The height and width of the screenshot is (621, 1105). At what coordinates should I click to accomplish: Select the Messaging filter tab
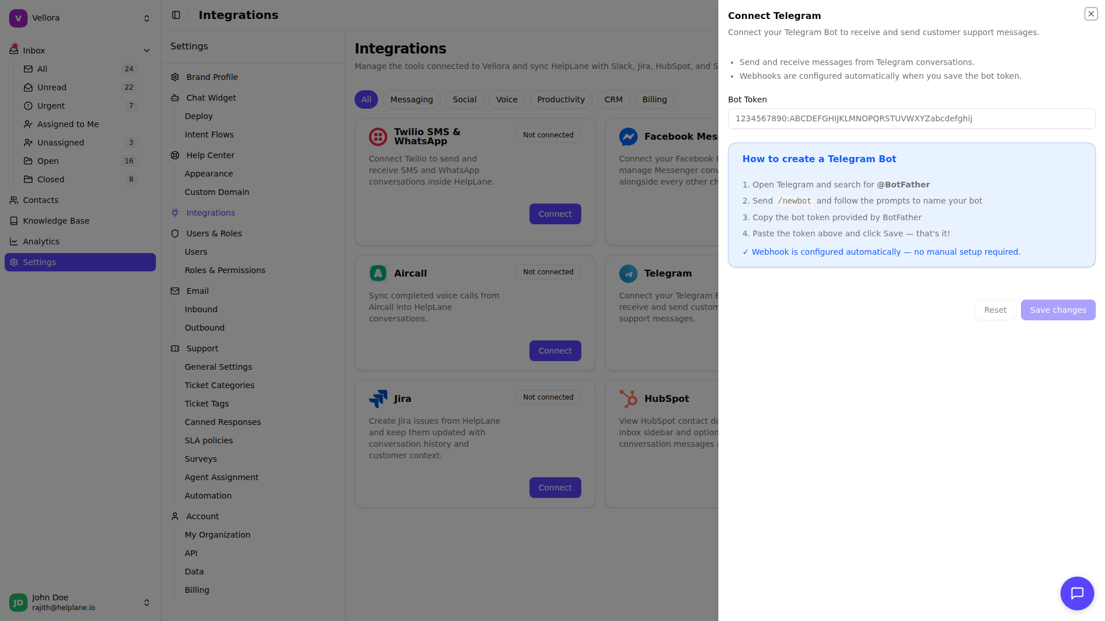(x=411, y=99)
